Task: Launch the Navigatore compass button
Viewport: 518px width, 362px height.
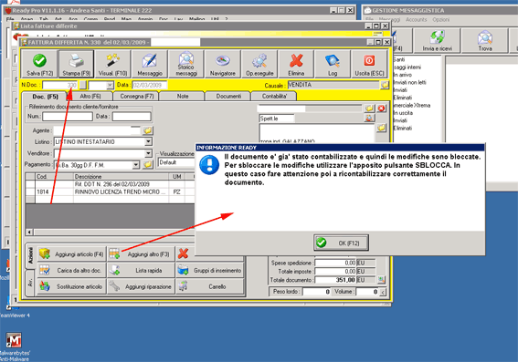Action: coord(223,64)
